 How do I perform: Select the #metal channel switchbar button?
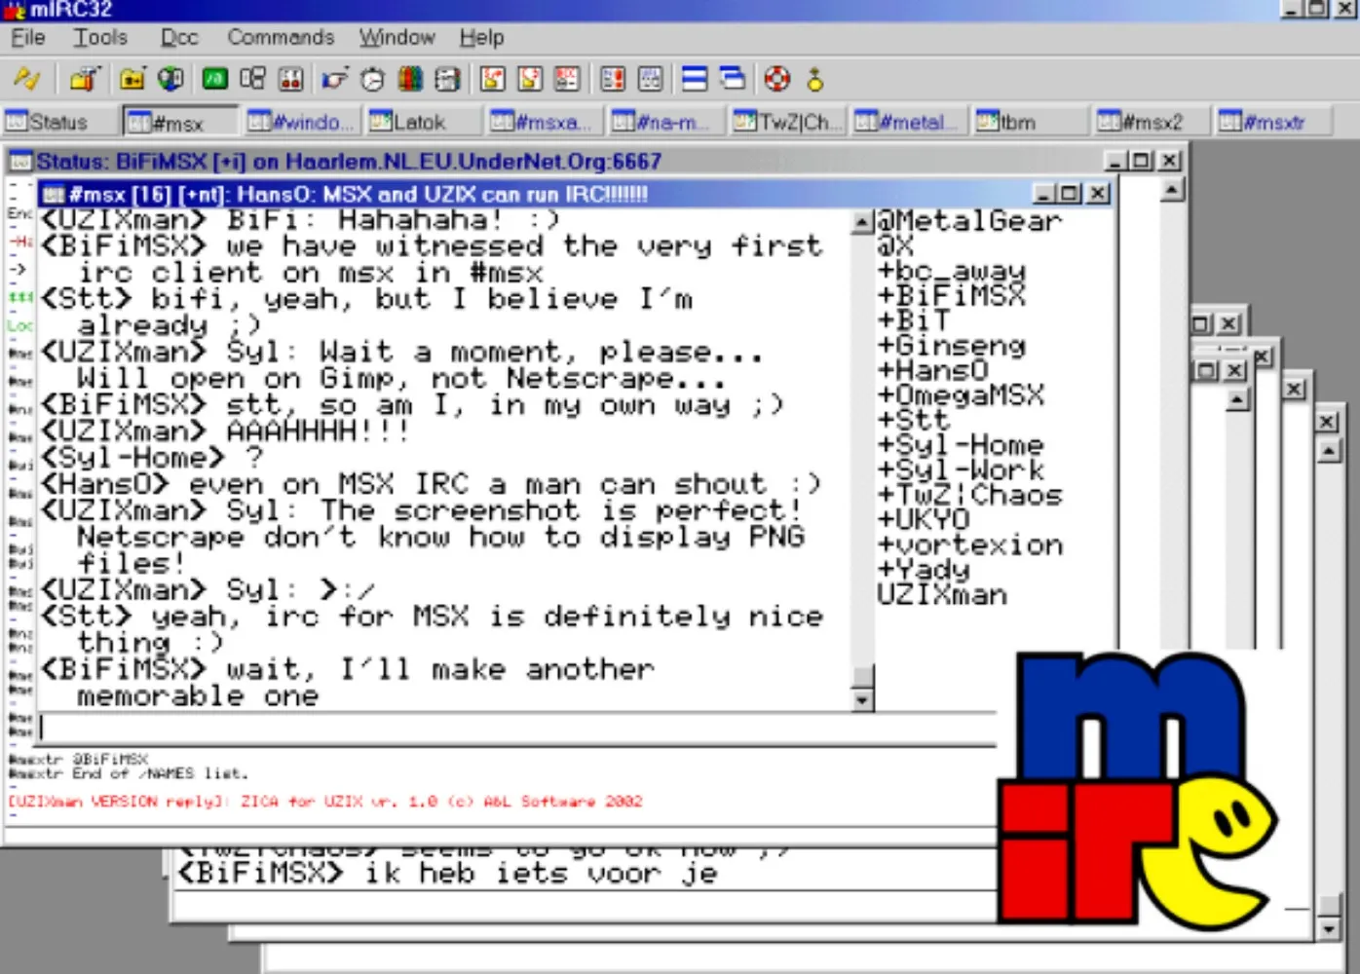click(908, 122)
